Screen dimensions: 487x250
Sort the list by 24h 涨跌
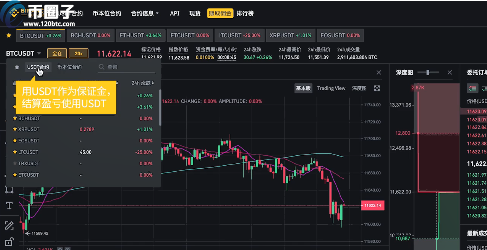(x=142, y=83)
